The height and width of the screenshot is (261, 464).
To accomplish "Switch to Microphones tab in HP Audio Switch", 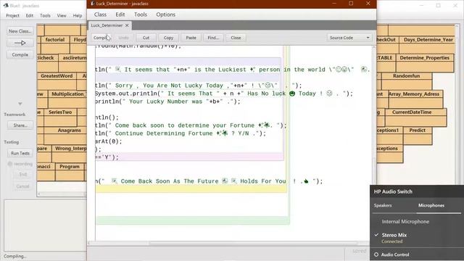I will point(431,205).
